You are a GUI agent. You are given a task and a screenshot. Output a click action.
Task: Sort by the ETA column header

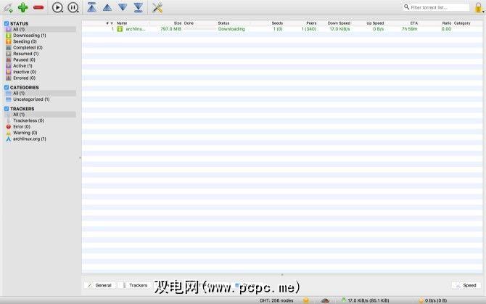tap(413, 23)
